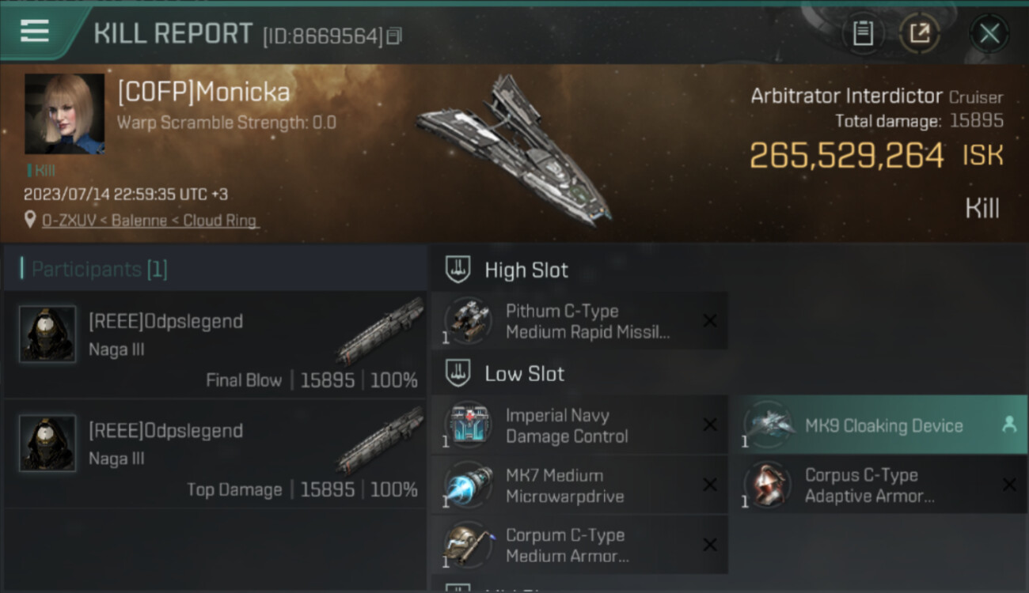Image resolution: width=1029 pixels, height=593 pixels.
Task: Click the X beside MK7 Medium Microwarpdrive
Action: click(710, 485)
